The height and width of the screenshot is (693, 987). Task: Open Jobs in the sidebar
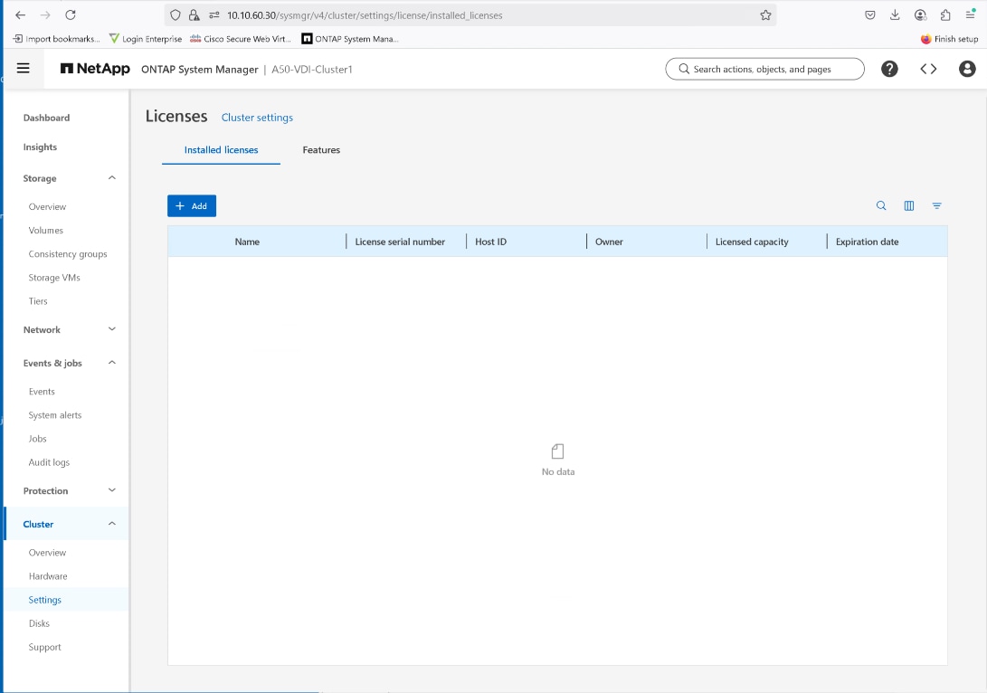[x=37, y=439]
